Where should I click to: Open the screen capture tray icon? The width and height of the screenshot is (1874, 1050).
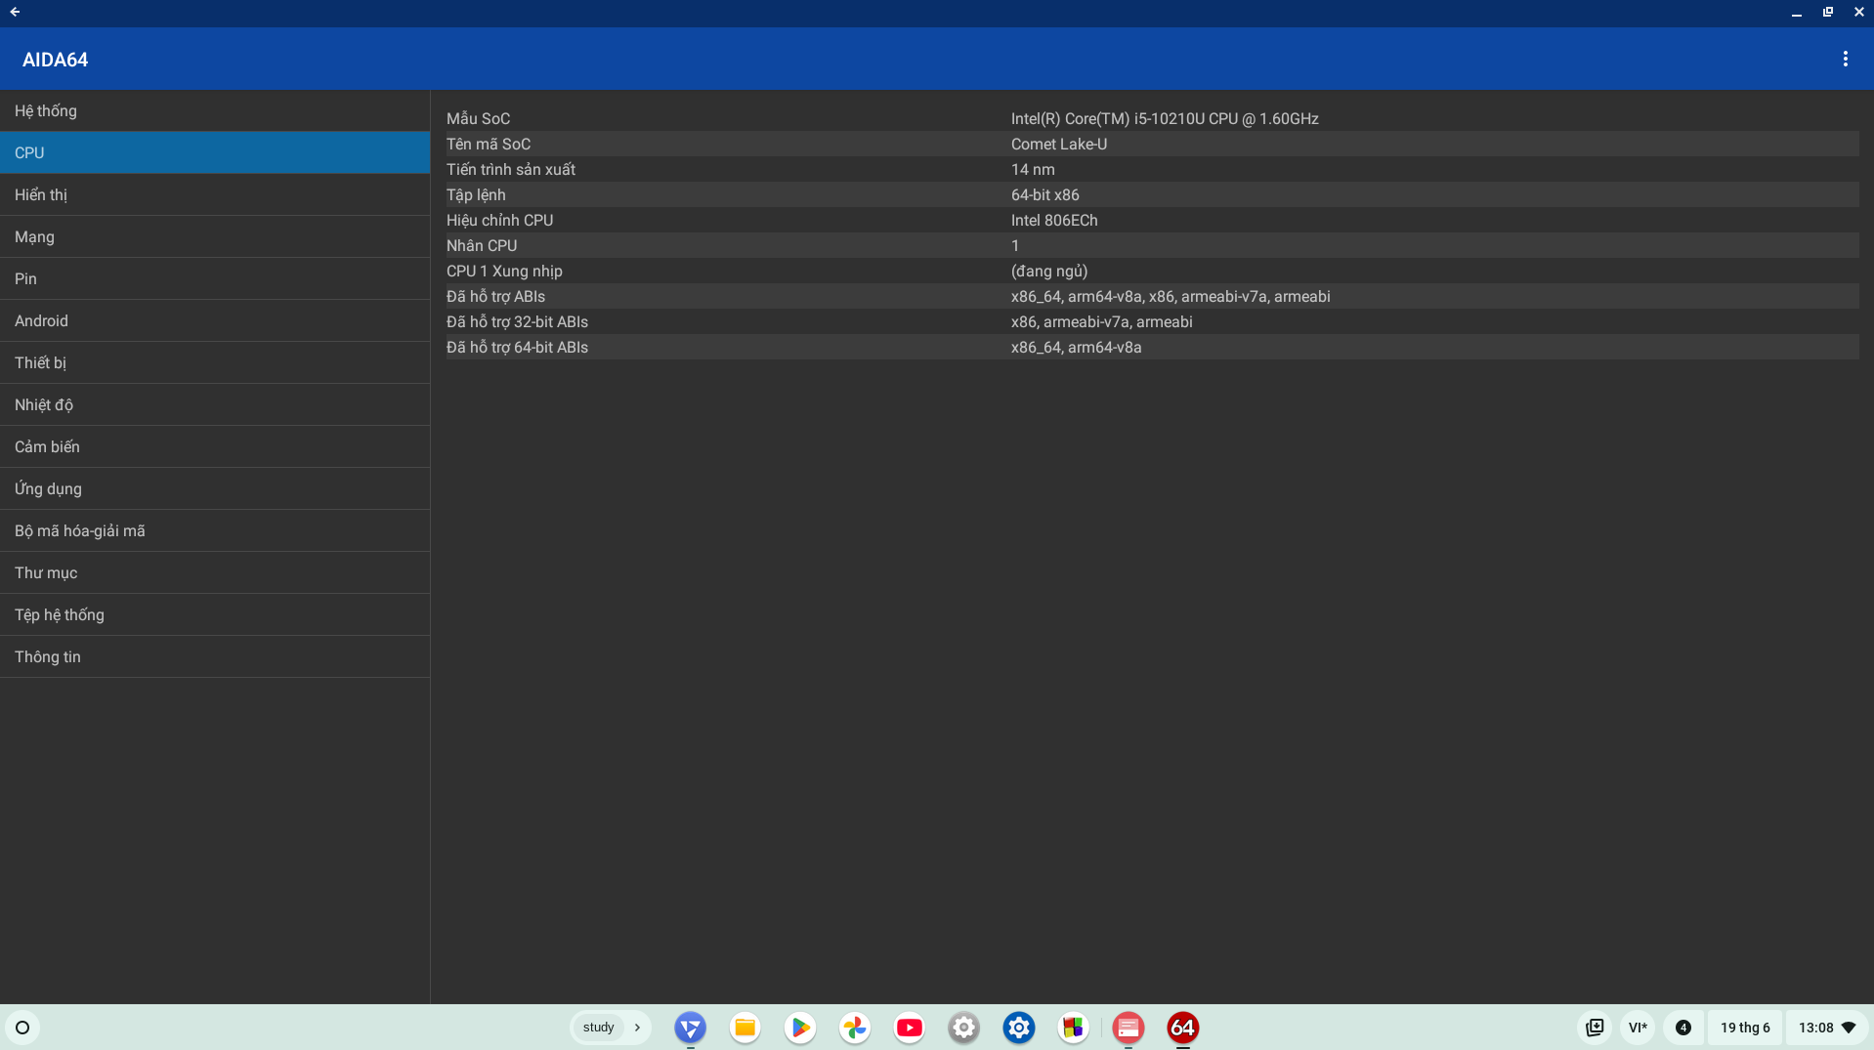click(1595, 1028)
